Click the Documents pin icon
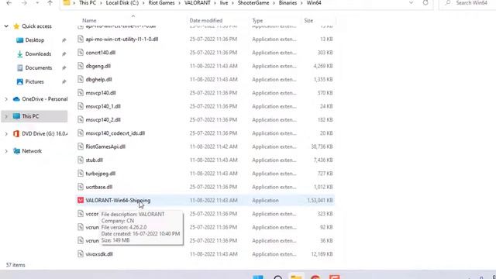Viewport: 496px width, 279px height. (64, 68)
